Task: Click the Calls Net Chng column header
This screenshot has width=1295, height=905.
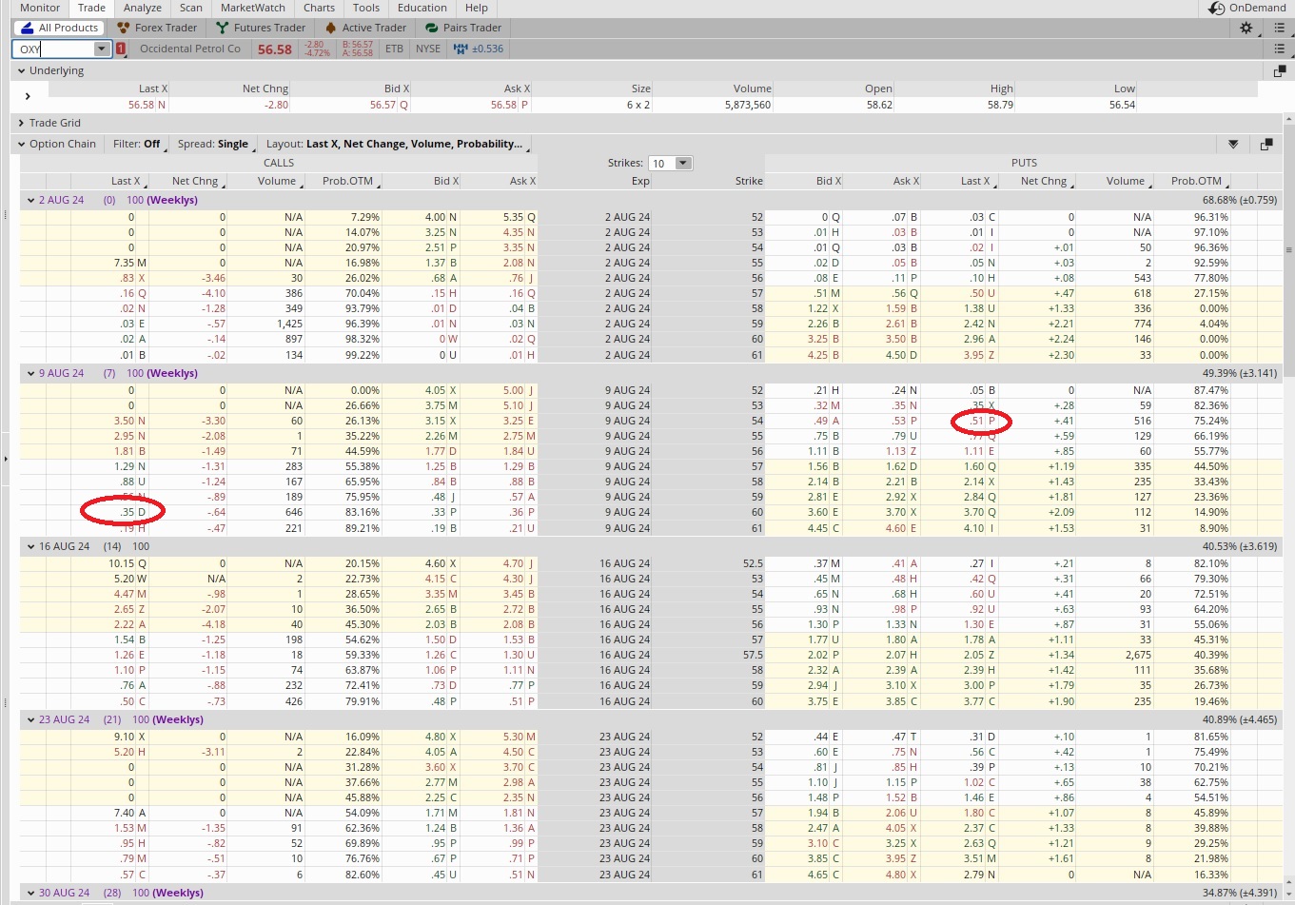Action: [x=195, y=181]
